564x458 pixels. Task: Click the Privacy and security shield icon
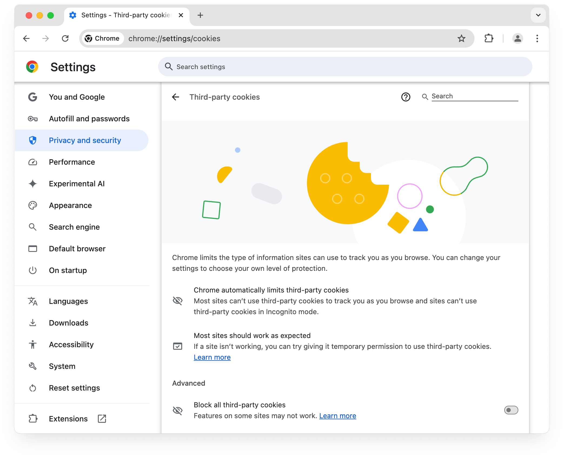(33, 140)
